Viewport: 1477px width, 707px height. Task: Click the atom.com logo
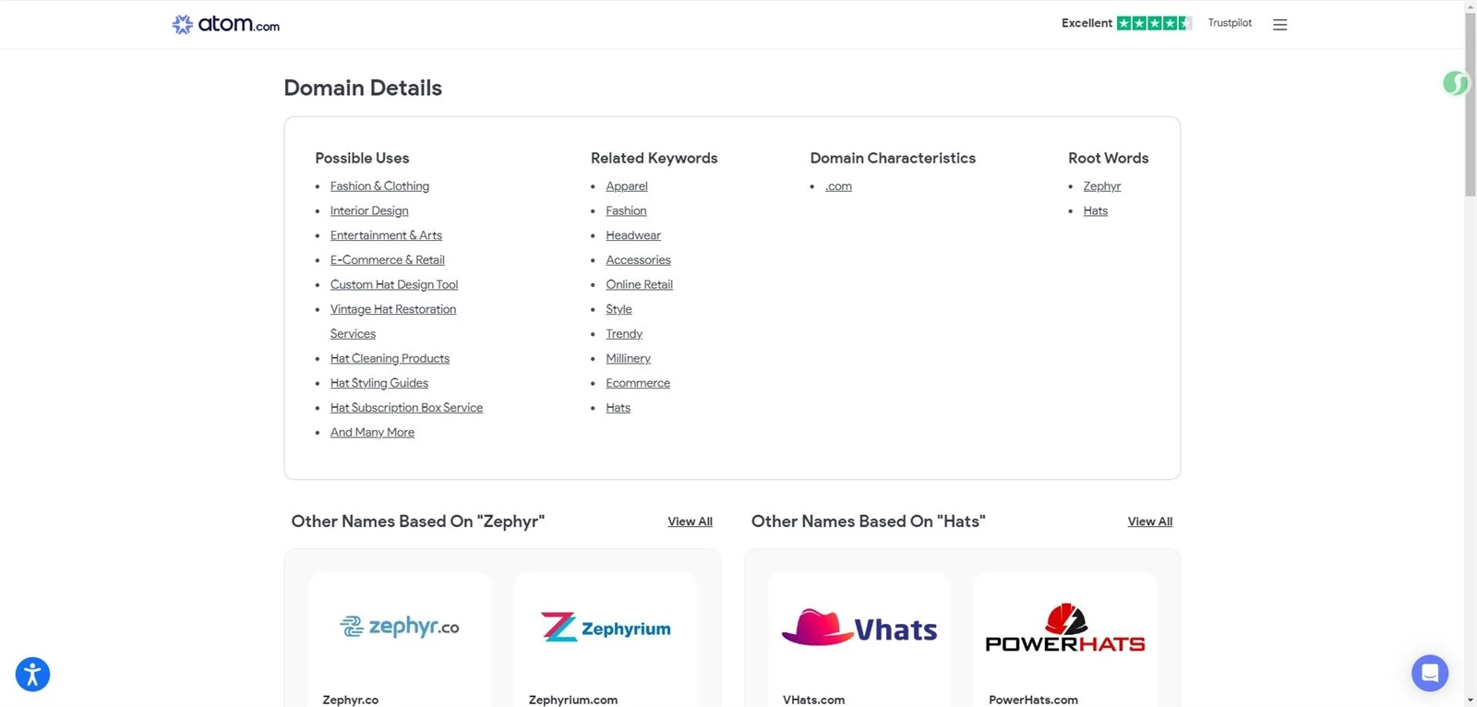pyautogui.click(x=226, y=24)
